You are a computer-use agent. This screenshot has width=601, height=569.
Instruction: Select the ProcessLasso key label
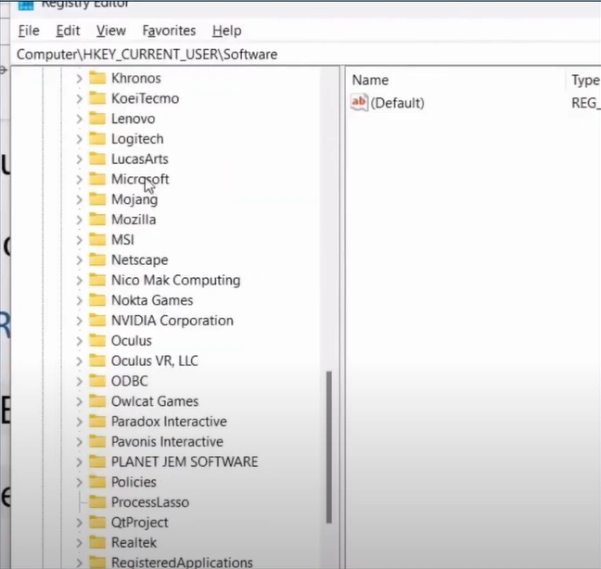coord(150,502)
